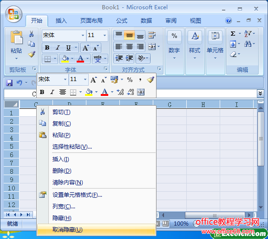The image size is (268, 239).
Task: Click Comma Style in mini toolbar
Action: pyautogui.click(x=140, y=80)
